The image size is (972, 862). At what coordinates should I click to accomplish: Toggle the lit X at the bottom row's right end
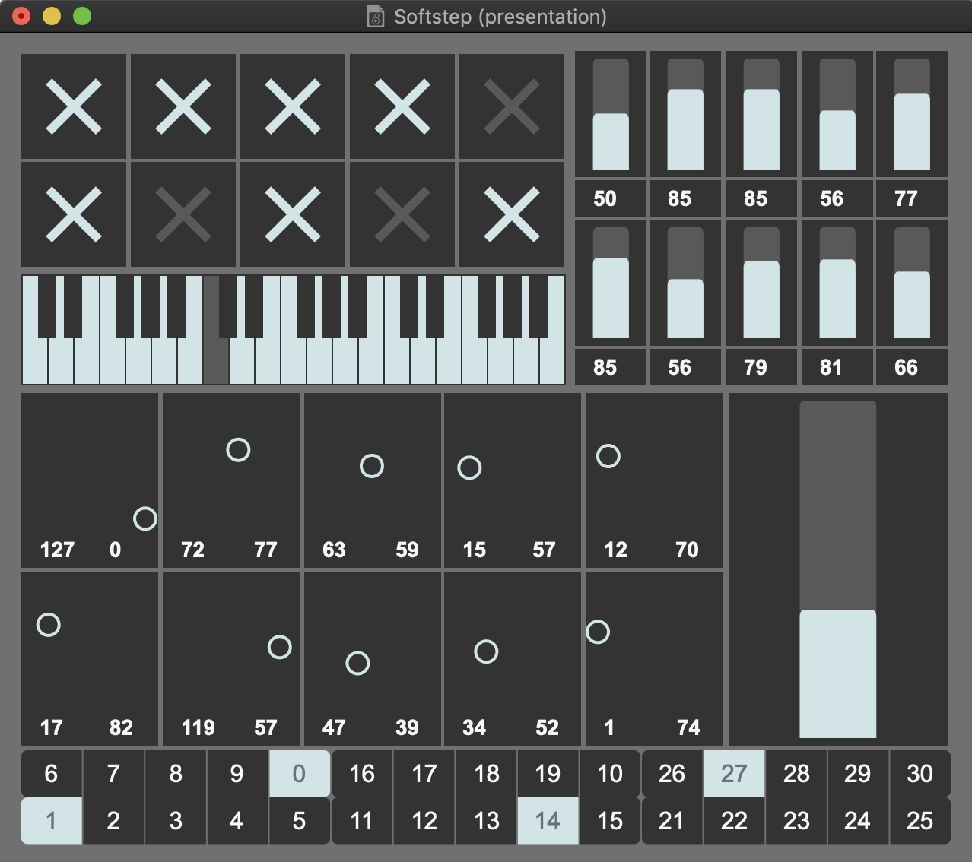[512, 214]
